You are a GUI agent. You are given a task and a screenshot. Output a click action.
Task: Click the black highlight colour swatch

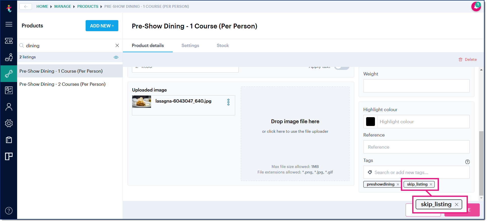pyautogui.click(x=370, y=122)
